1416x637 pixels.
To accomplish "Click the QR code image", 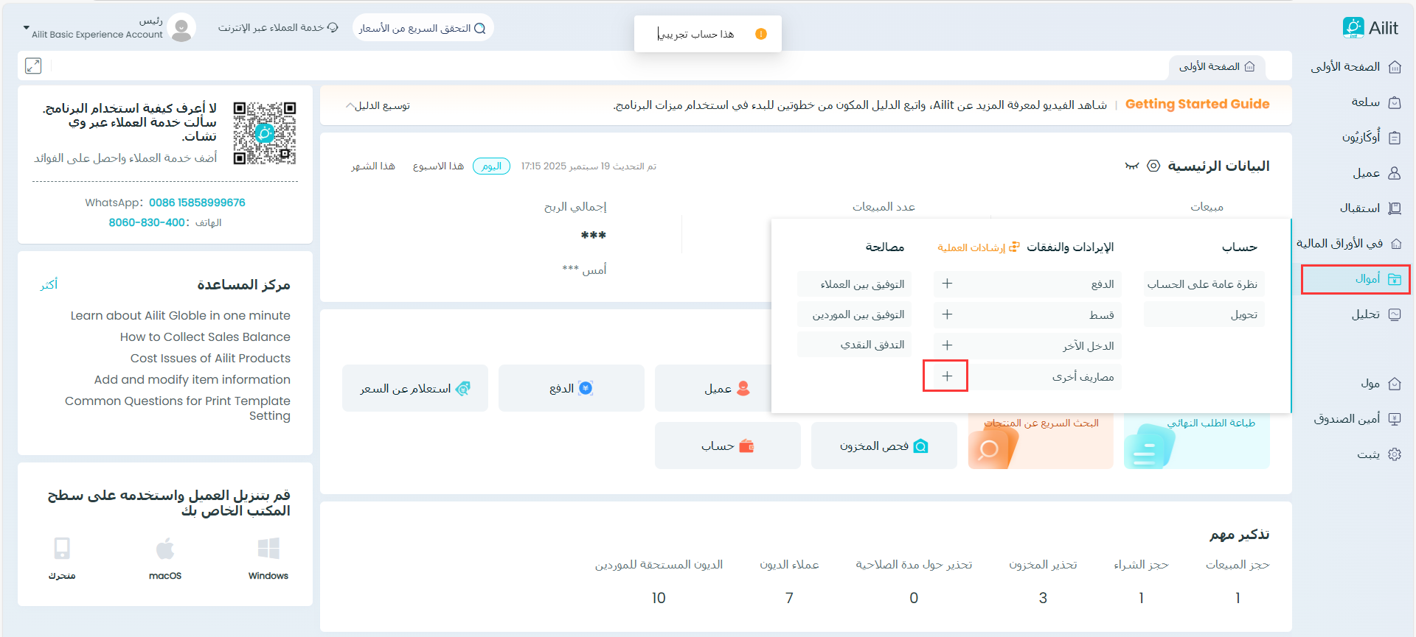I will 264,133.
